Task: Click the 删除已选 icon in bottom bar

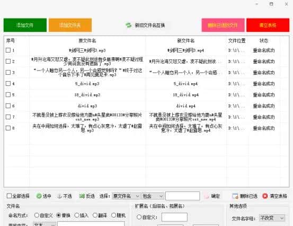Action: 235,196
